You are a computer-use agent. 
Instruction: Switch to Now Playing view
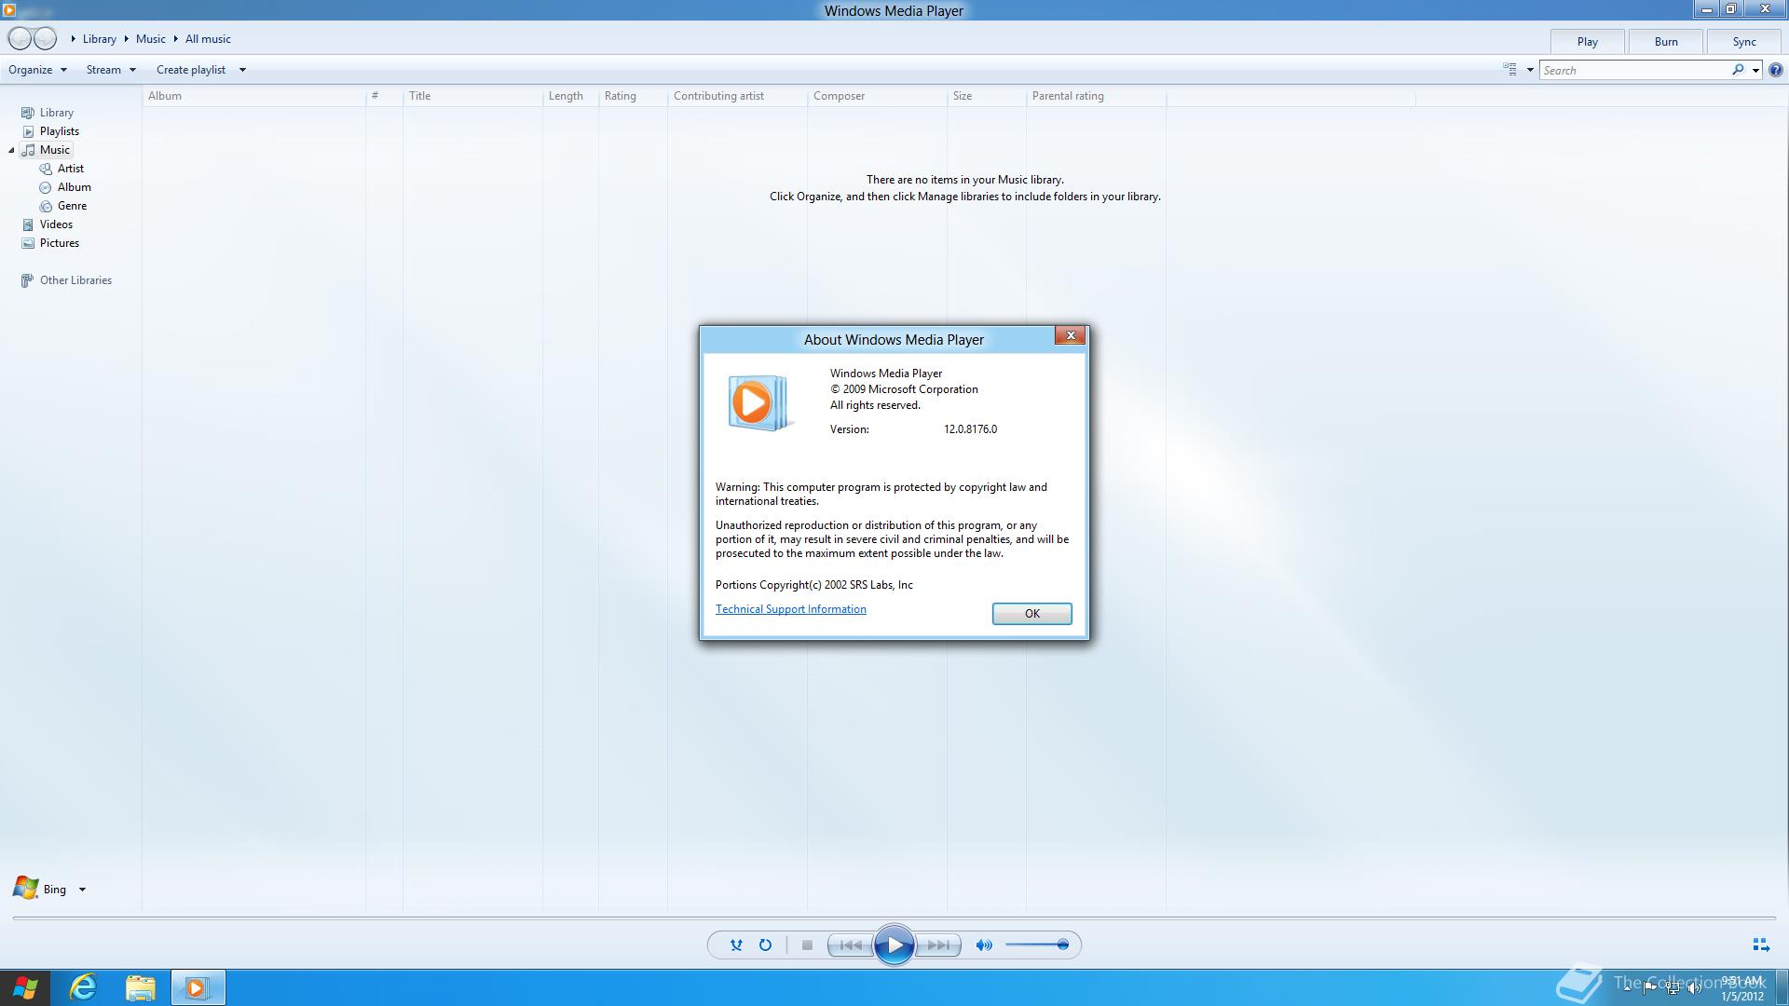click(x=1761, y=945)
